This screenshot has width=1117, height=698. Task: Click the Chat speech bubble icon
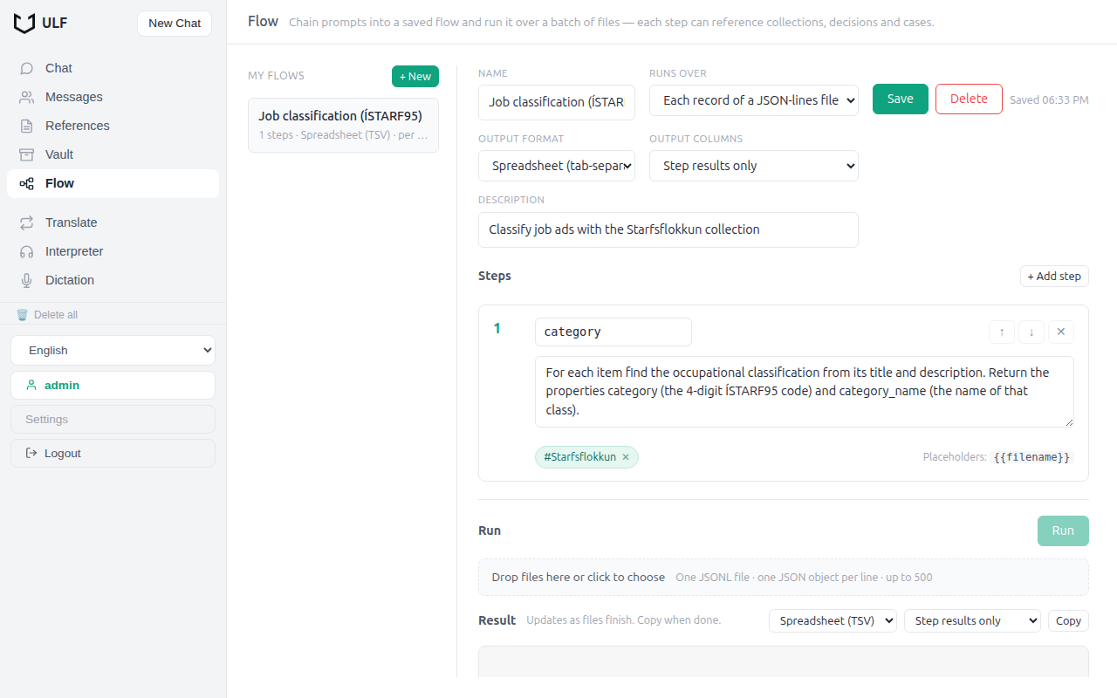(27, 68)
